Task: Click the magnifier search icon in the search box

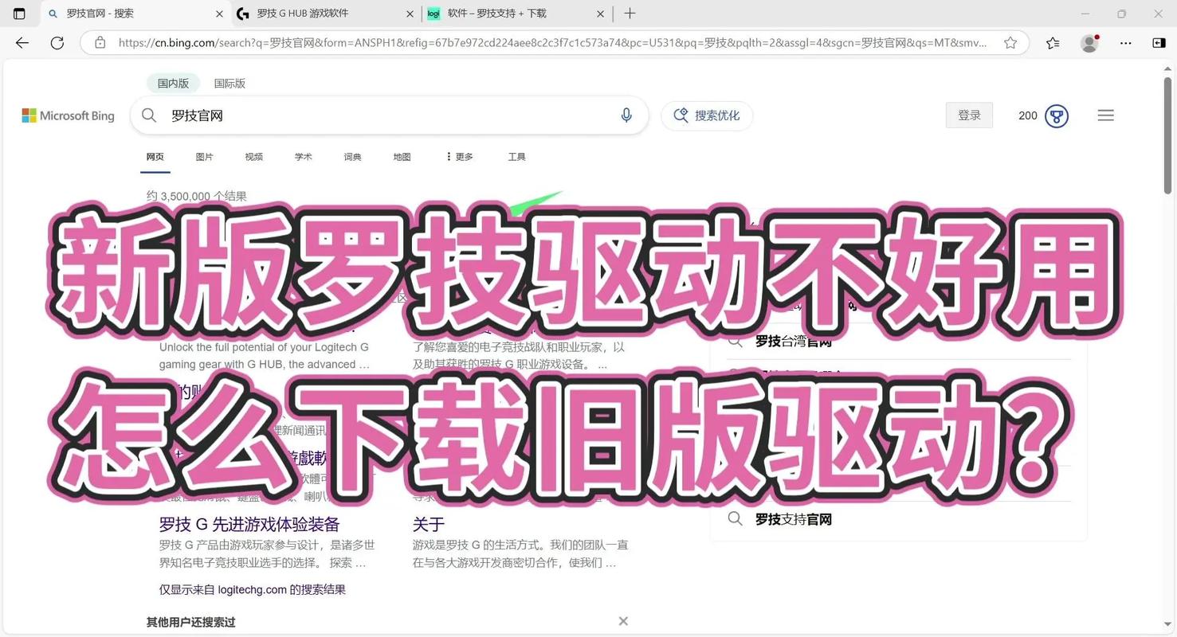Action: pyautogui.click(x=148, y=115)
